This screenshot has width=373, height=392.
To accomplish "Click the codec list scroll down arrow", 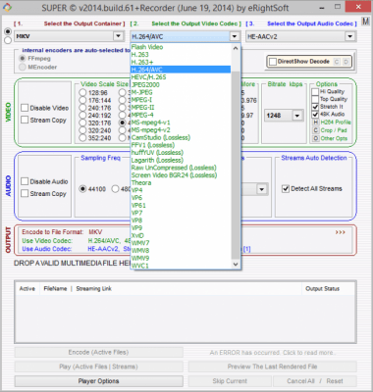I will 236,264.
